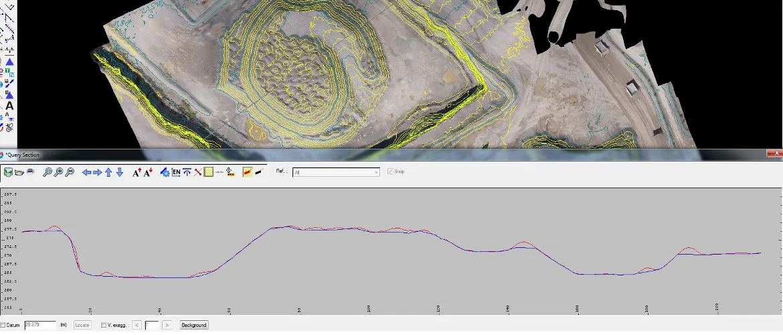Click the zoom out magnifier icon
This screenshot has height=335, width=783.
coord(70,172)
